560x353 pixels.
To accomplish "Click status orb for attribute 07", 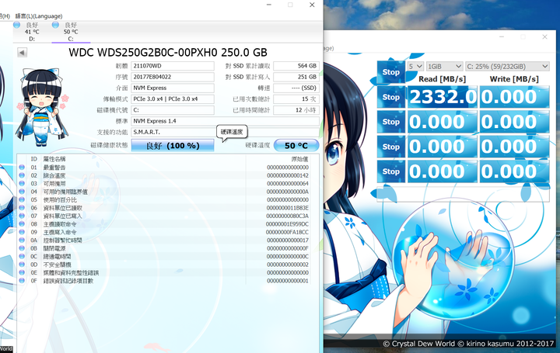I will (22, 216).
